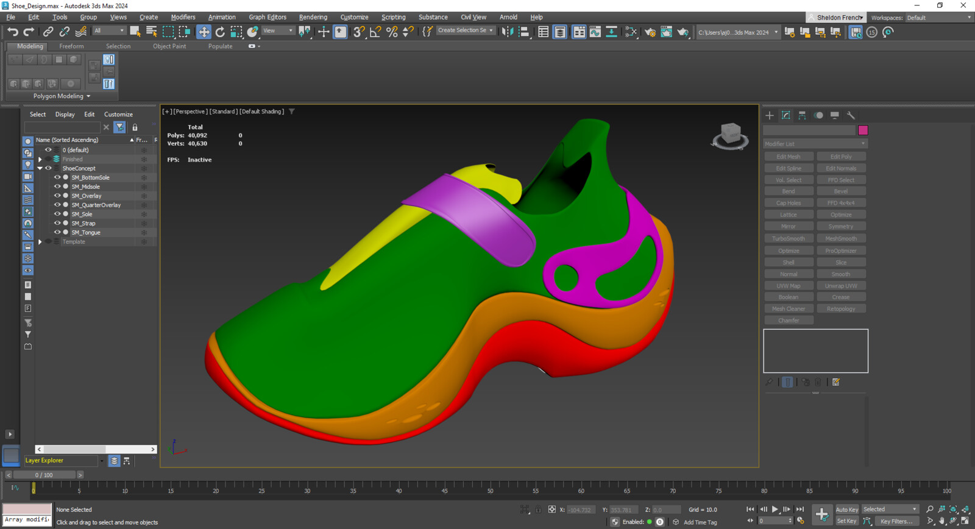The width and height of the screenshot is (975, 529).
Task: Click the Redo arrow
Action: (x=29, y=32)
